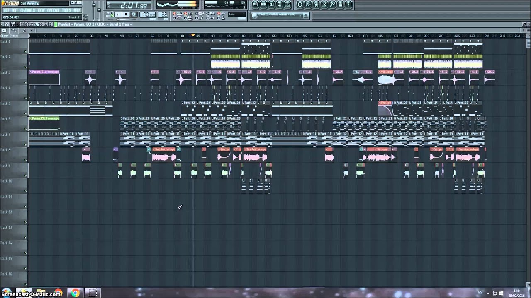Screen dimensions: 531x298
Task: Open the Playlist window via toolbar icon
Action: (x=256, y=5)
